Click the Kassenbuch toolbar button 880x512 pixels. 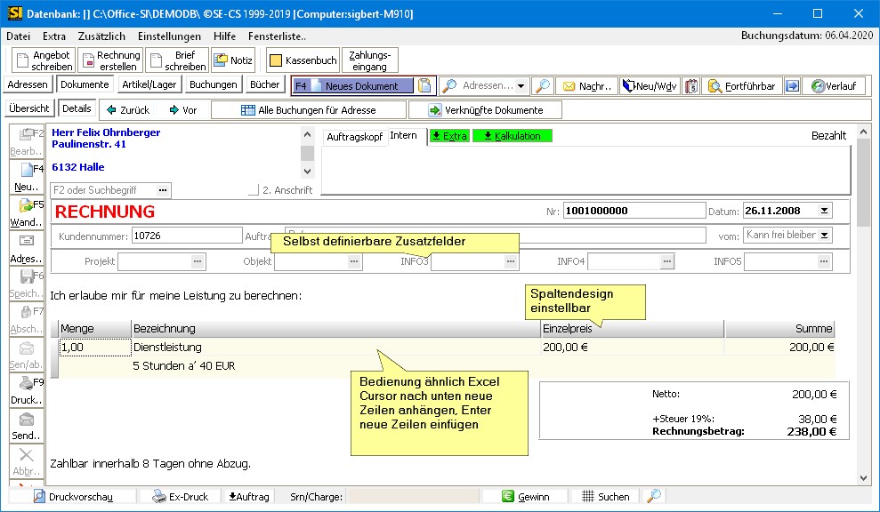pos(303,60)
